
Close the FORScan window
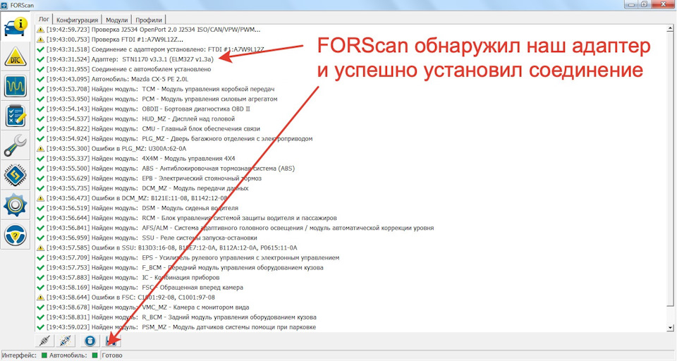point(664,4)
